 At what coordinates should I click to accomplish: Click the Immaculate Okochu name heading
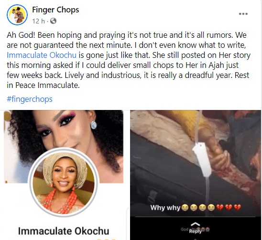(x=64, y=231)
